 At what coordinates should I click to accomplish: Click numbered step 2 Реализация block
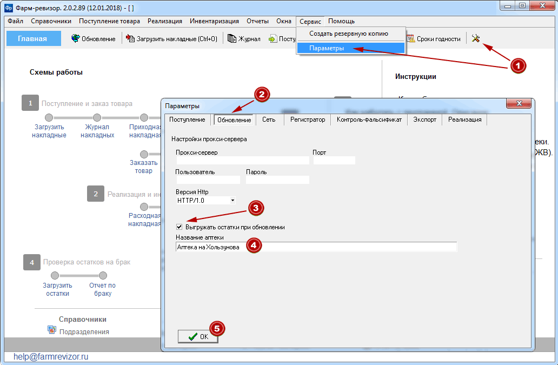click(96, 194)
